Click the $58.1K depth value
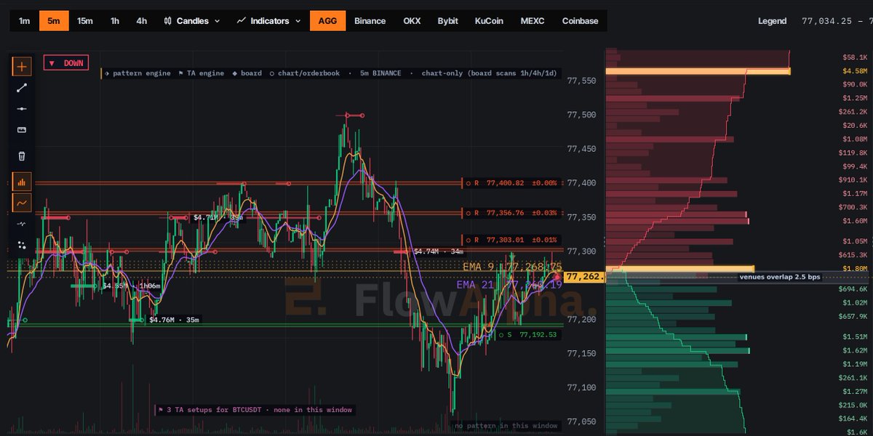 (854, 57)
